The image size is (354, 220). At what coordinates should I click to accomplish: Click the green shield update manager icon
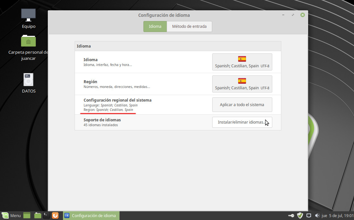(300, 215)
